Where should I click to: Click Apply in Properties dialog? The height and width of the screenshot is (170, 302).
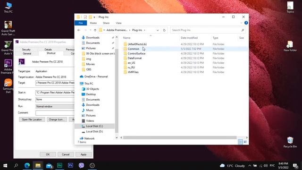click(84, 154)
